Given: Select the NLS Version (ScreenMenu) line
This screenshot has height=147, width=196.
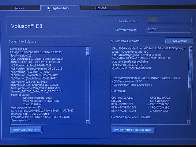Looking at the screenshot, I should point(34,75).
